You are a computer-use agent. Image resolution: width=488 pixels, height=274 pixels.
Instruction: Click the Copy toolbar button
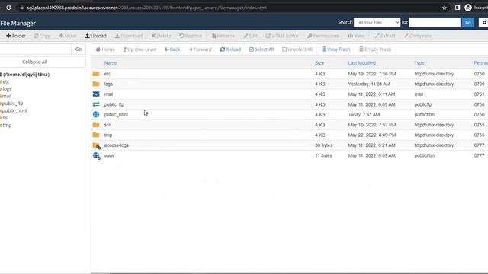tap(43, 36)
